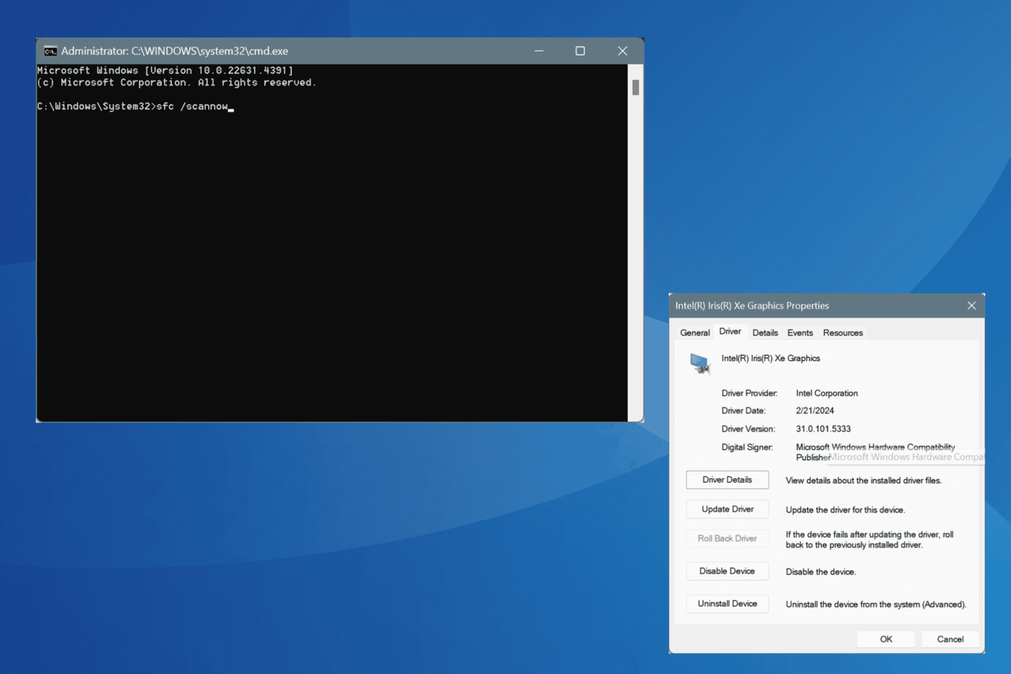The width and height of the screenshot is (1011, 674).
Task: Open the Details tab
Action: (x=765, y=332)
